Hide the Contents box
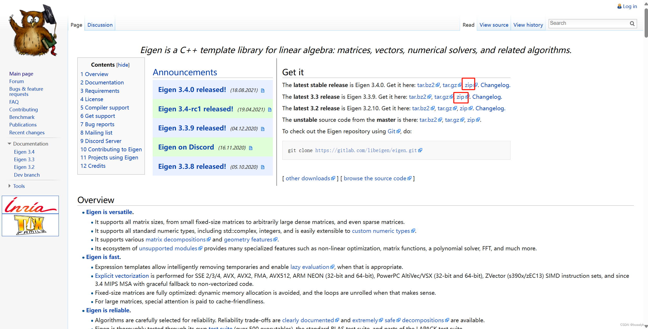The width and height of the screenshot is (648, 329). pos(123,65)
